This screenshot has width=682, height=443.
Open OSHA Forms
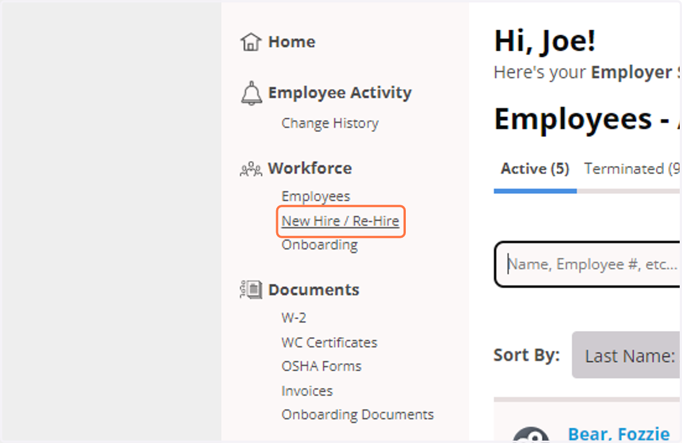coord(321,366)
